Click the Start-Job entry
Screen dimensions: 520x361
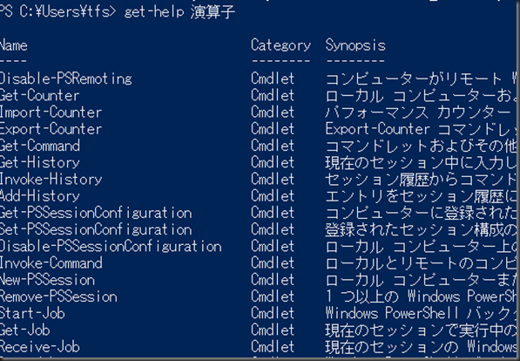(x=32, y=314)
